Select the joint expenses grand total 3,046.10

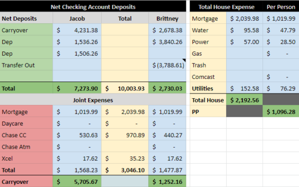point(125,169)
